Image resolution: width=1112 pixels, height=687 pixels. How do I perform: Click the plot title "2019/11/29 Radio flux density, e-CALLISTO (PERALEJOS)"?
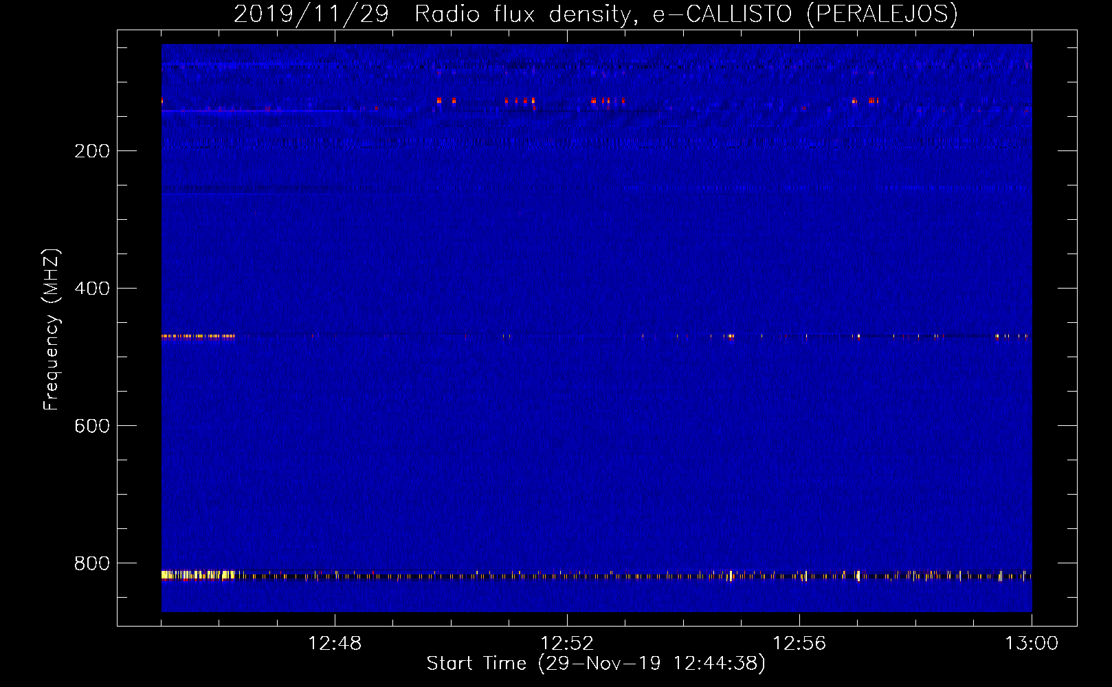(x=596, y=14)
